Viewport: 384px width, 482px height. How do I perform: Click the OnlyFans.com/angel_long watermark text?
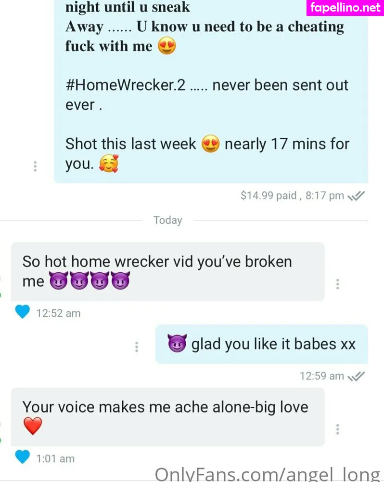(x=268, y=474)
